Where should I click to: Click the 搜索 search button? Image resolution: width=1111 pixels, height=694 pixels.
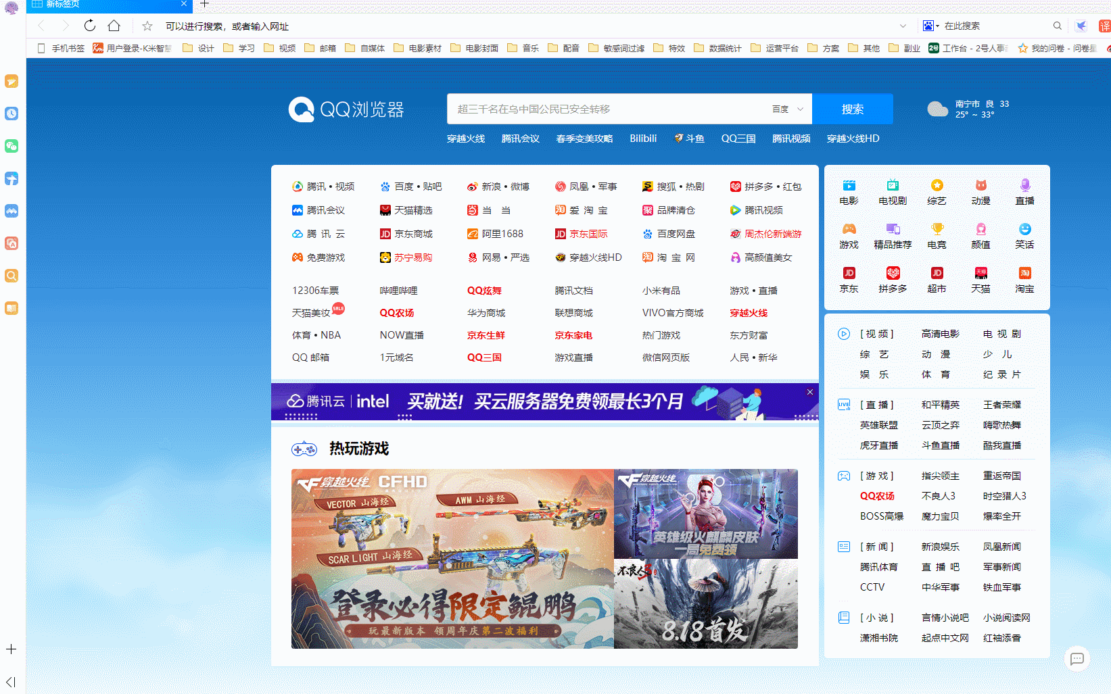853,109
